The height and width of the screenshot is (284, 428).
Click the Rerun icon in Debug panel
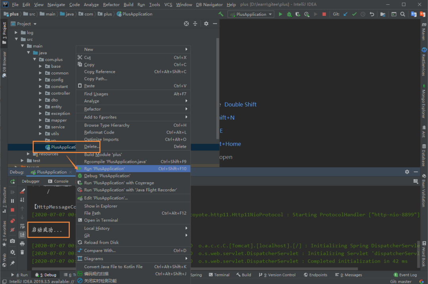click(13, 181)
